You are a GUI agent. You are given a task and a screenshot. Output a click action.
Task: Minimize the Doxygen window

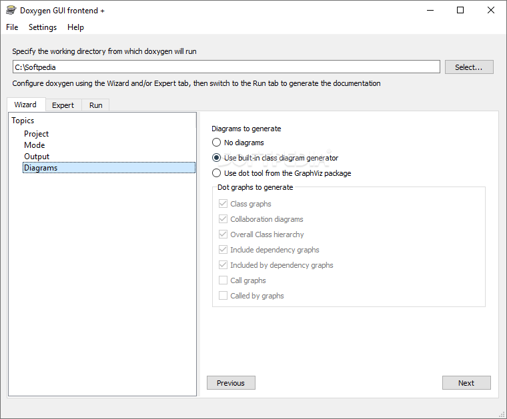coord(430,11)
